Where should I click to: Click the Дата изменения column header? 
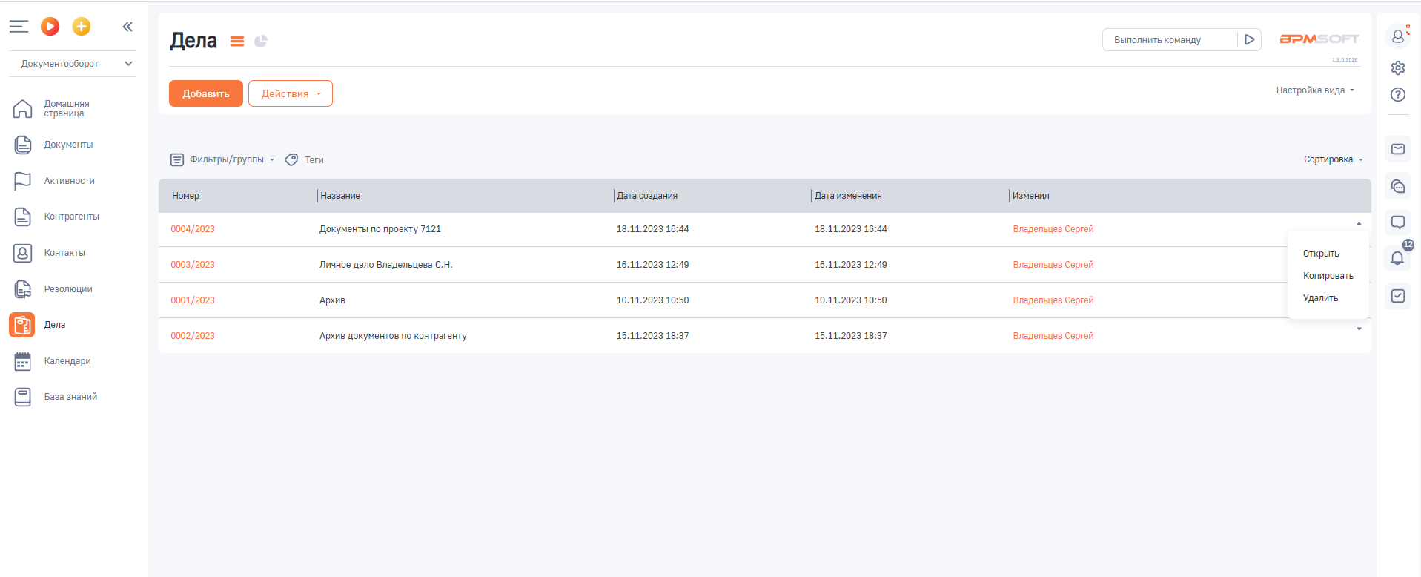coord(848,196)
